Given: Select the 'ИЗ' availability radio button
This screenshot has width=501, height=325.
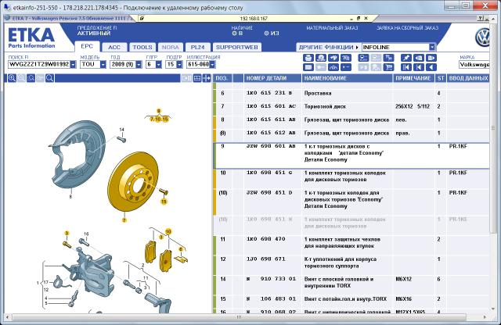Looking at the screenshot, I should click(x=266, y=33).
